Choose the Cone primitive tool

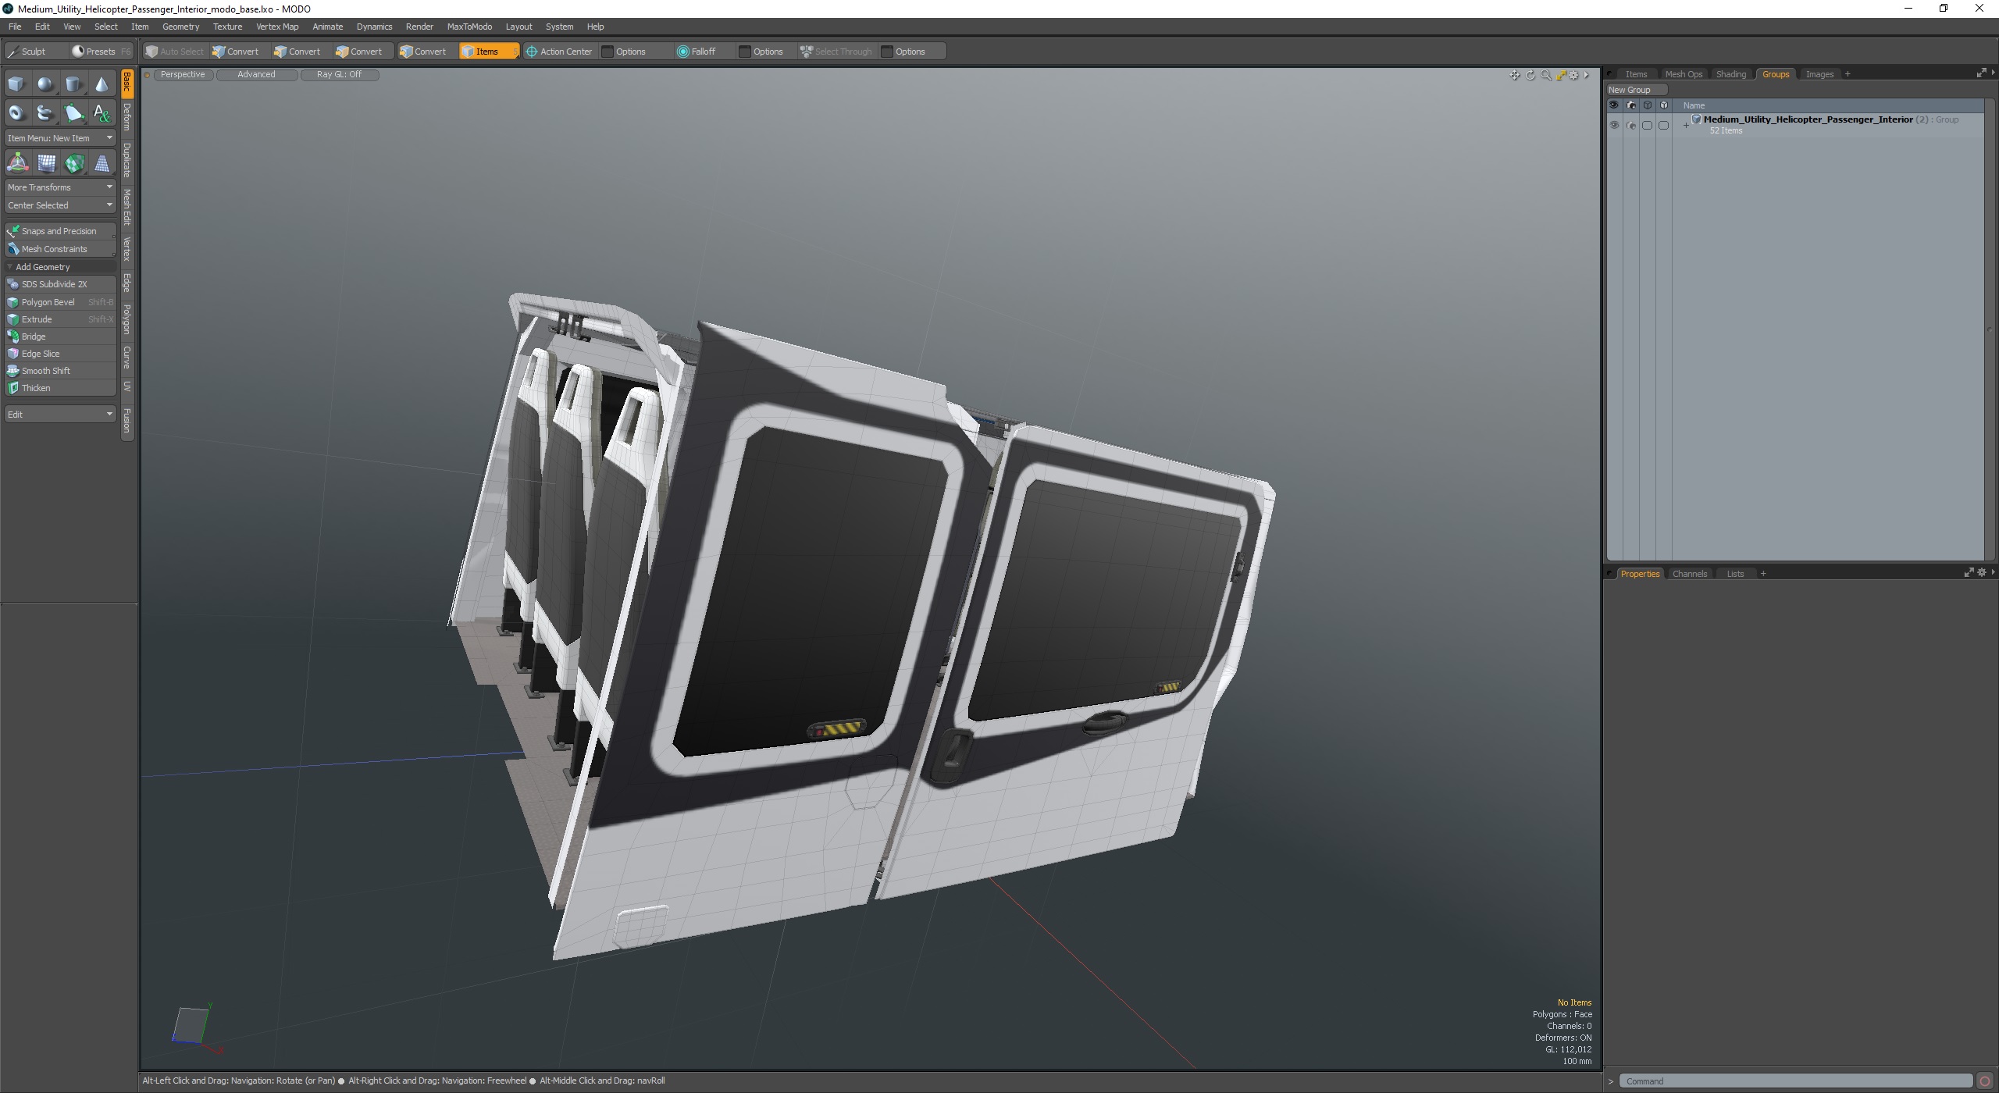[x=102, y=84]
